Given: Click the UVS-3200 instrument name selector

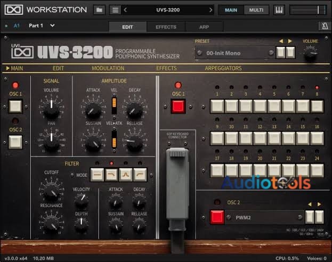Looking at the screenshot, I should point(168,10).
